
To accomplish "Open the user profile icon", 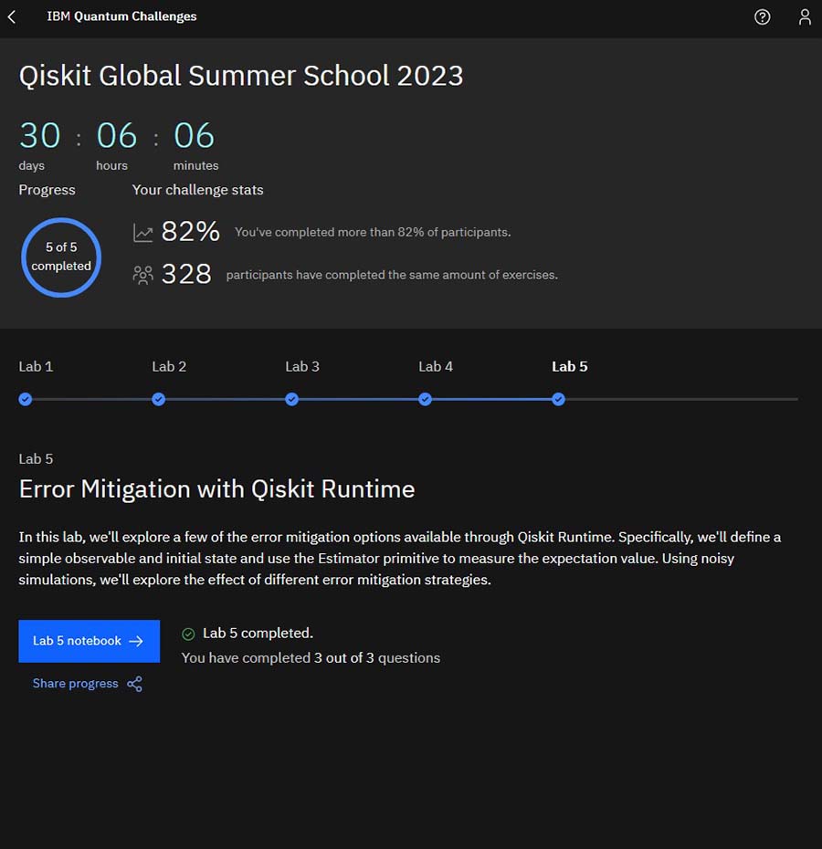I will point(805,16).
